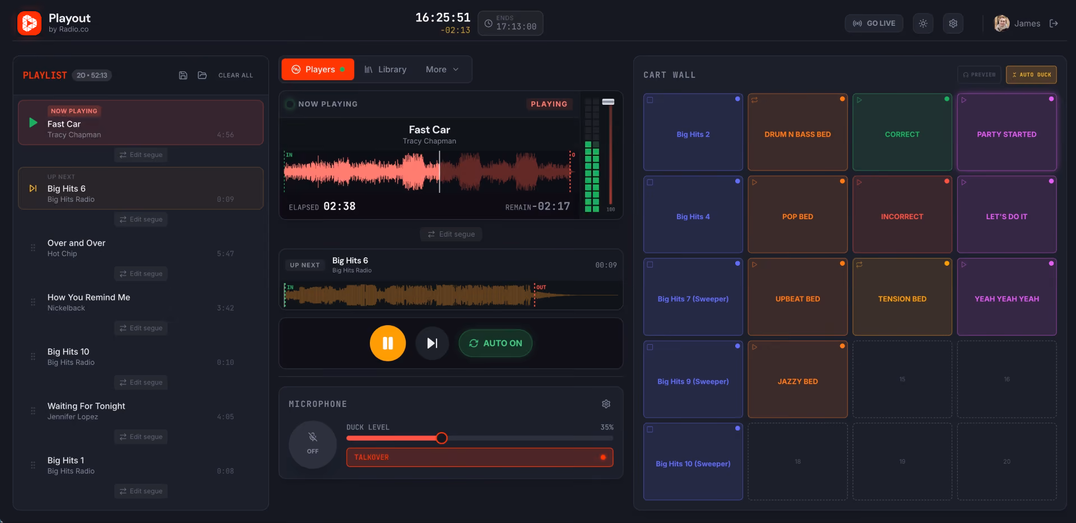Open microphone settings gear

coord(606,404)
